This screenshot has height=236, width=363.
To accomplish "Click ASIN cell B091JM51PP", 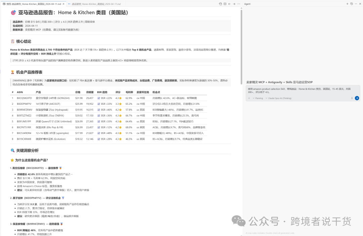I will coord(24,121).
